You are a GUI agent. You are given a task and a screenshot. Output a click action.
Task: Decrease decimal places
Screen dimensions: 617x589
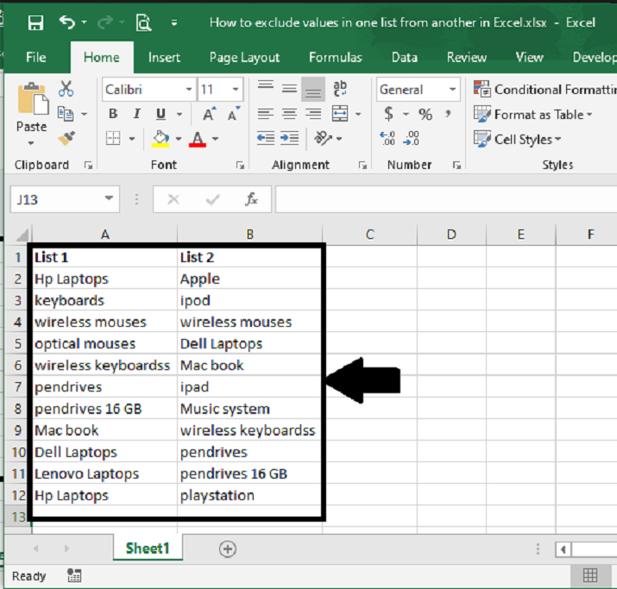pos(412,138)
